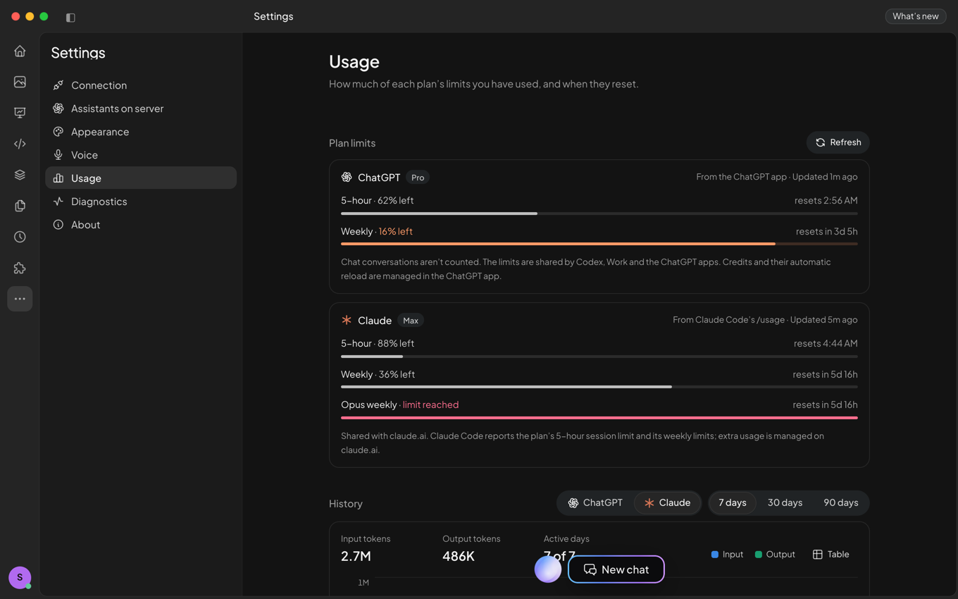Screen dimensions: 958x599
Task: Open the documents copy rail icon
Action: click(20, 206)
